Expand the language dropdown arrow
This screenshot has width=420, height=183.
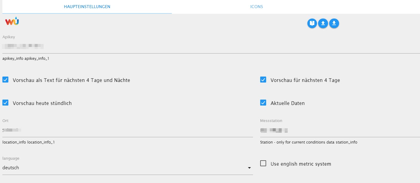tap(249, 168)
